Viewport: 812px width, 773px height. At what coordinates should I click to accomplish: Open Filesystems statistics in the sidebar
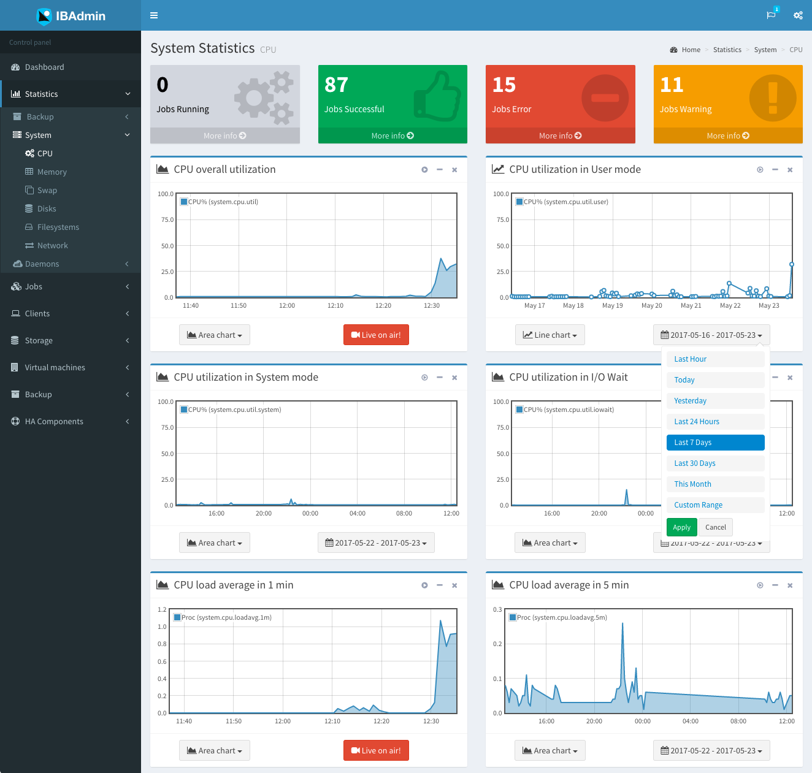[71, 227]
